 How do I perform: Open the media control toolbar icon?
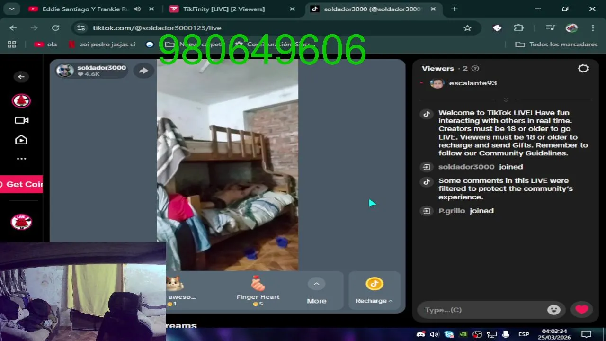550,28
